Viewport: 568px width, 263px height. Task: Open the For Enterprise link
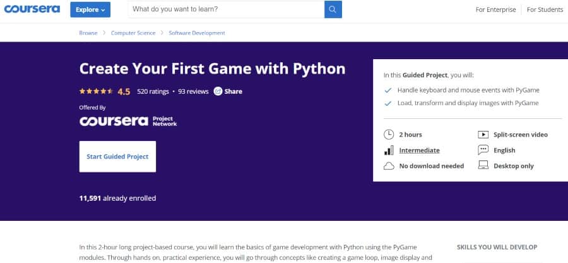tap(495, 10)
